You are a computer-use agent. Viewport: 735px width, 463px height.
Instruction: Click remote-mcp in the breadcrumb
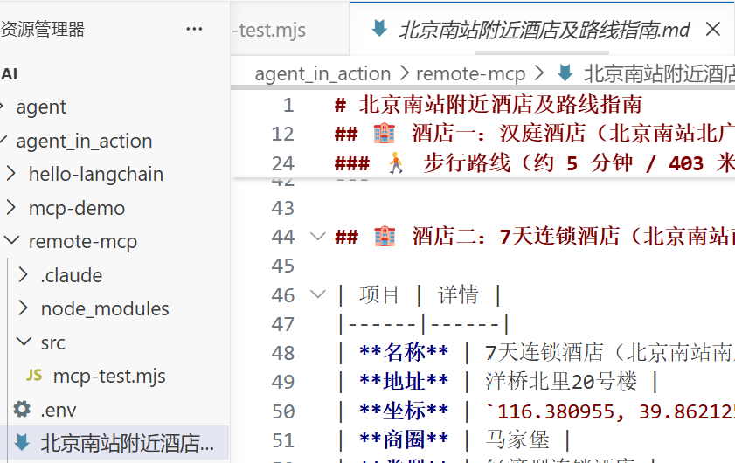point(470,73)
